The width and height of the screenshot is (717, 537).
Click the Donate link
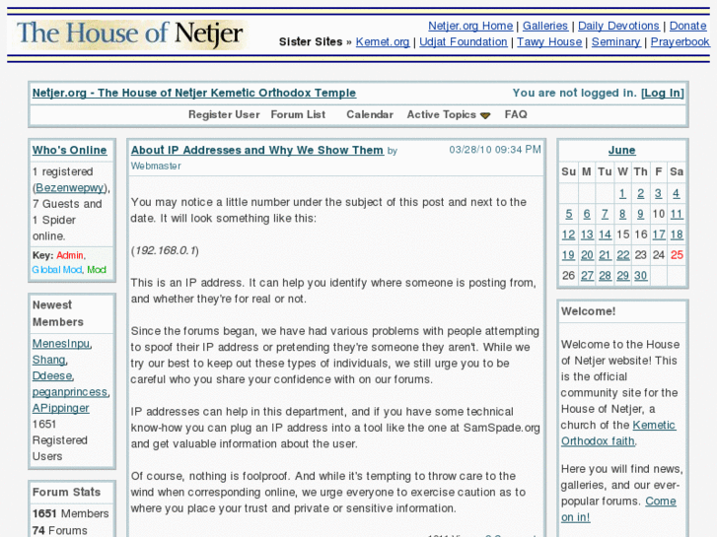687,26
